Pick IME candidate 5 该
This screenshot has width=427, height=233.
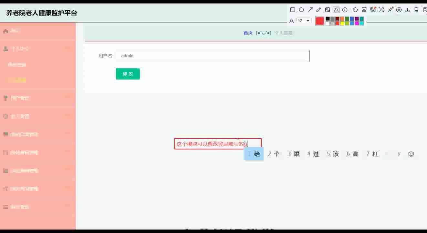click(333, 154)
